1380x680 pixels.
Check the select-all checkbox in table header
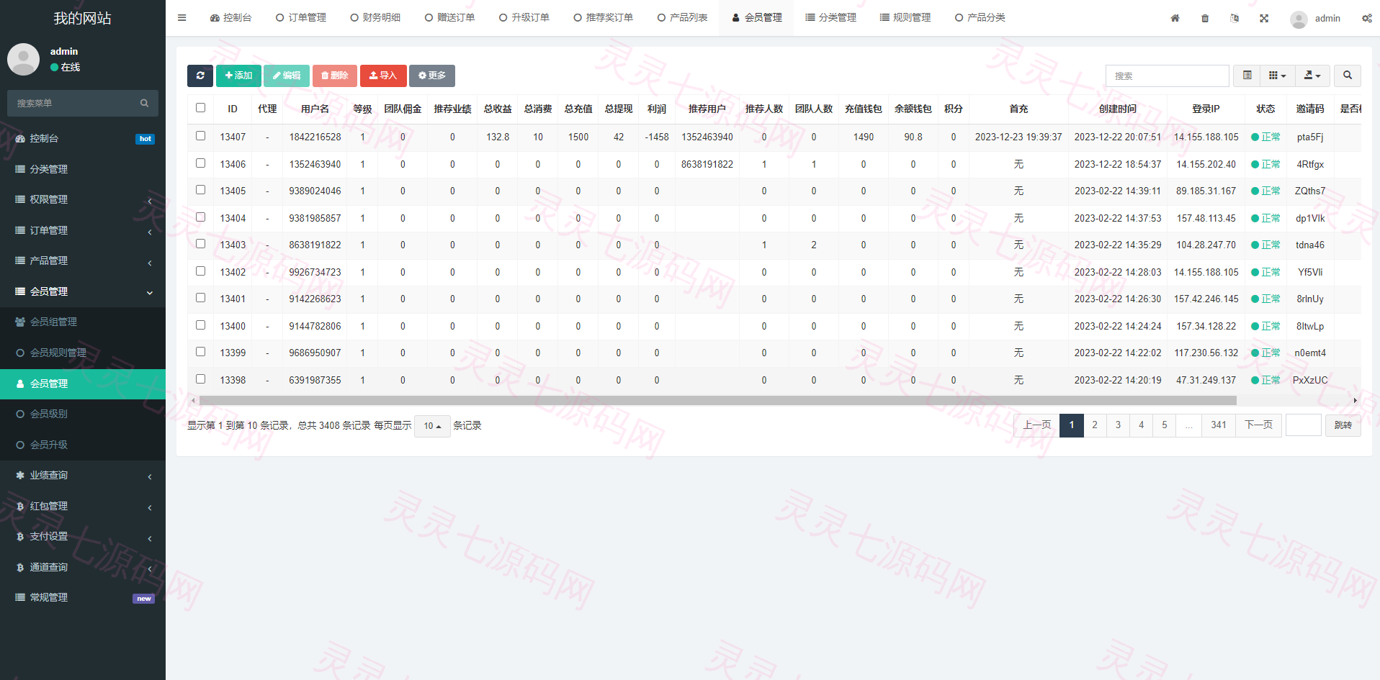coord(201,108)
